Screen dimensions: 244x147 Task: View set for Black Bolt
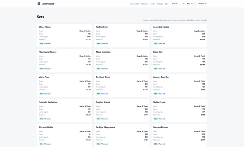pos(162,69)
